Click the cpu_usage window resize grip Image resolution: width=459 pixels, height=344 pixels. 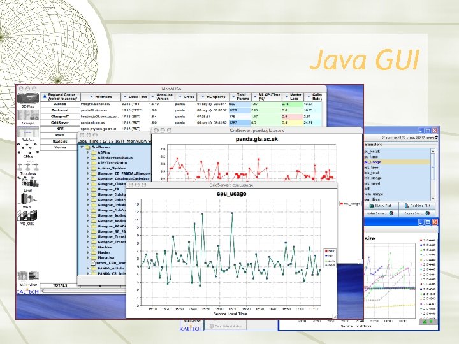click(335, 315)
